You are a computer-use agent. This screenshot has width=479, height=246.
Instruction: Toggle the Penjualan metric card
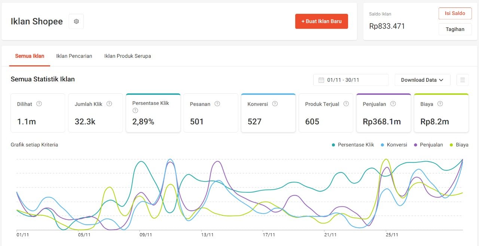pos(383,113)
